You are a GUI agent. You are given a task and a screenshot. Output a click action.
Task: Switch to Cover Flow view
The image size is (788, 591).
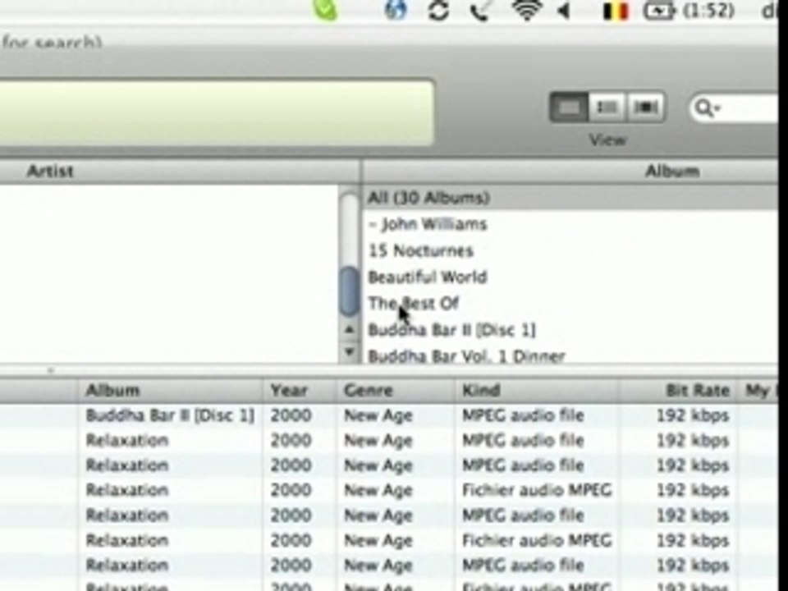click(646, 107)
